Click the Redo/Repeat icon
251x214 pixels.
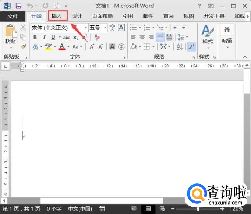pos(45,6)
